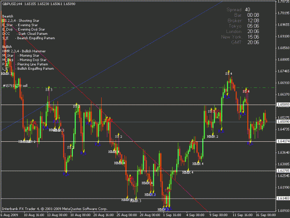Select the 'SS 2,3,4 - Shooting Star' legend line
Image resolution: width=290 pixels, height=218 pixels.
point(21,20)
